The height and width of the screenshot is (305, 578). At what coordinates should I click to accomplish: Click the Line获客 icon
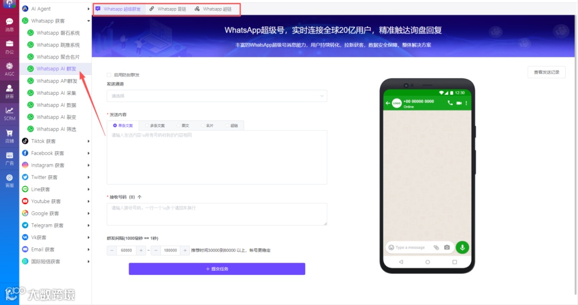(25, 189)
